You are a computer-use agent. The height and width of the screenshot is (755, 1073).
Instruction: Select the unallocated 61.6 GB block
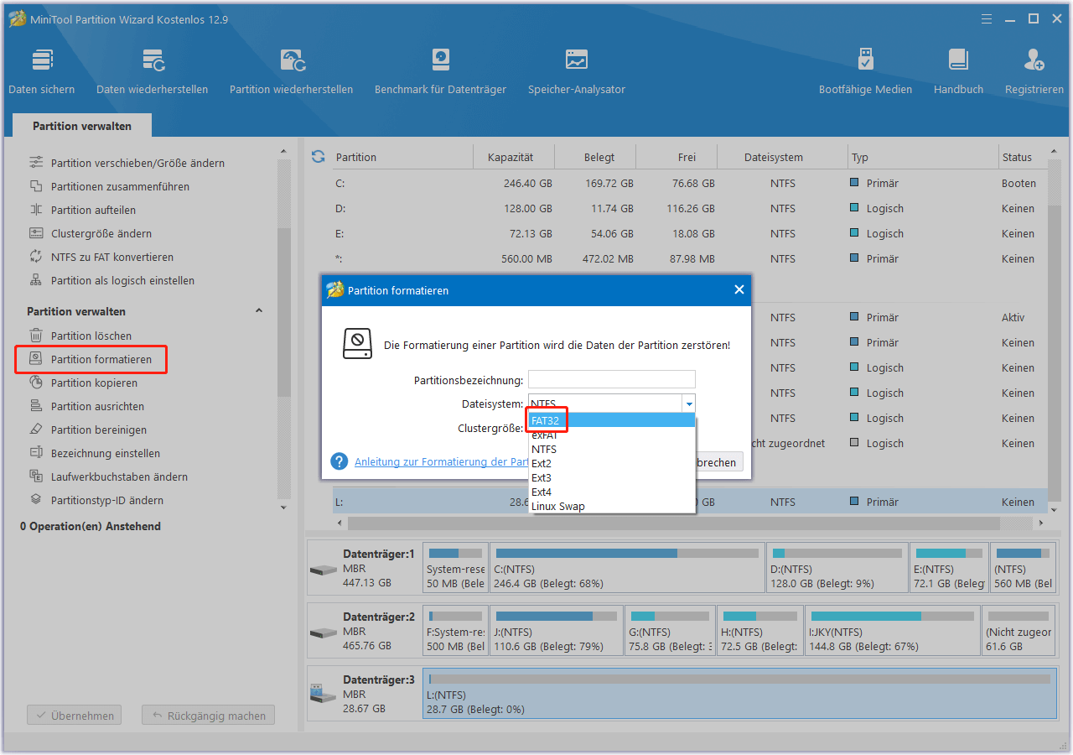coord(1019,629)
